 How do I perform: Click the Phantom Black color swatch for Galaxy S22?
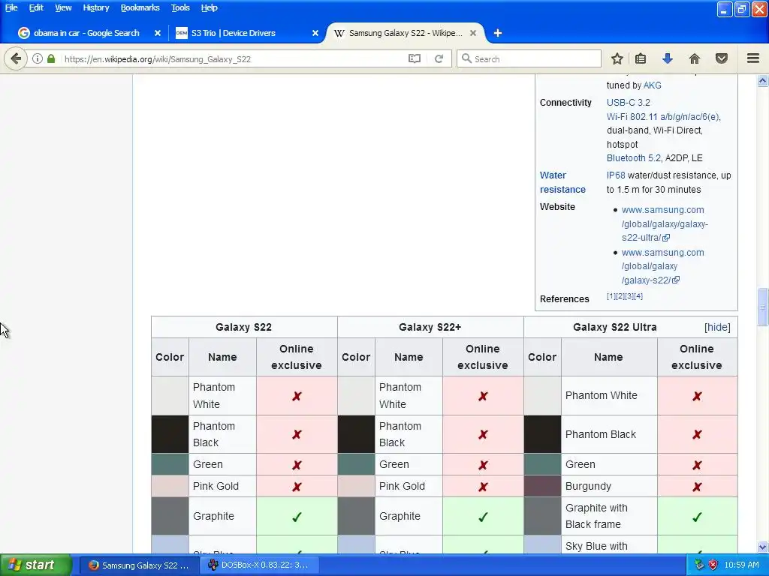tap(170, 434)
